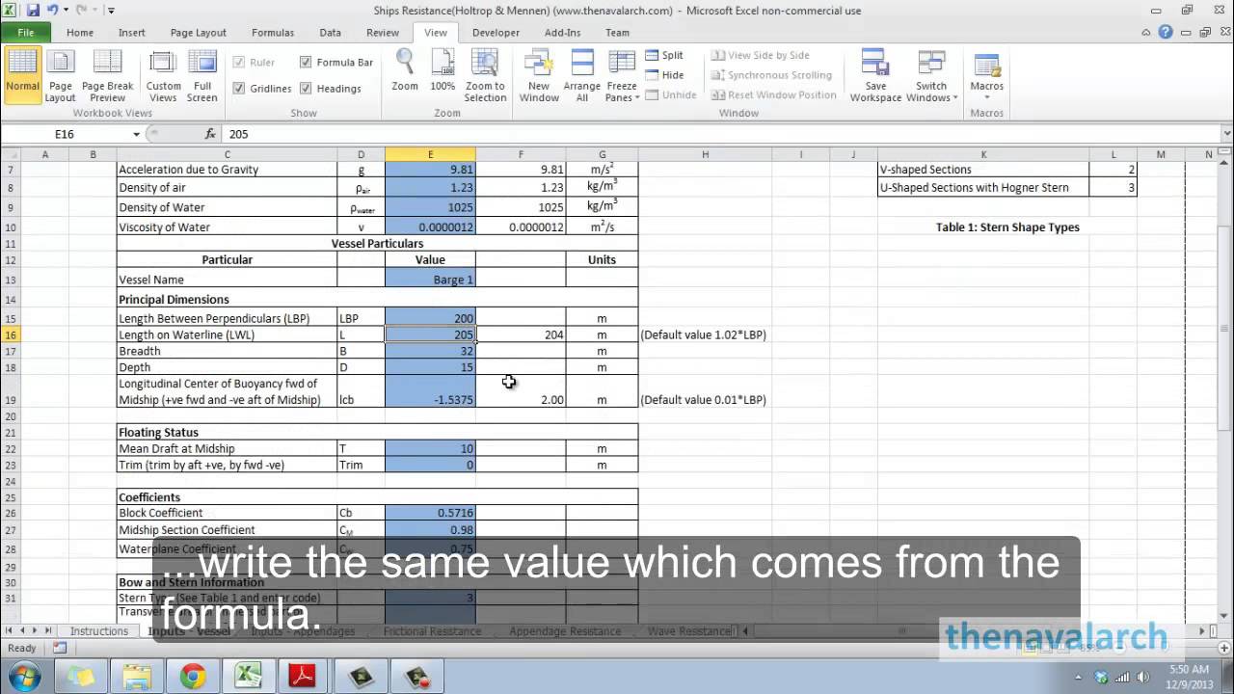Click the vertical scrollbar thumb
Image resolution: width=1234 pixels, height=694 pixels.
click(x=1225, y=327)
